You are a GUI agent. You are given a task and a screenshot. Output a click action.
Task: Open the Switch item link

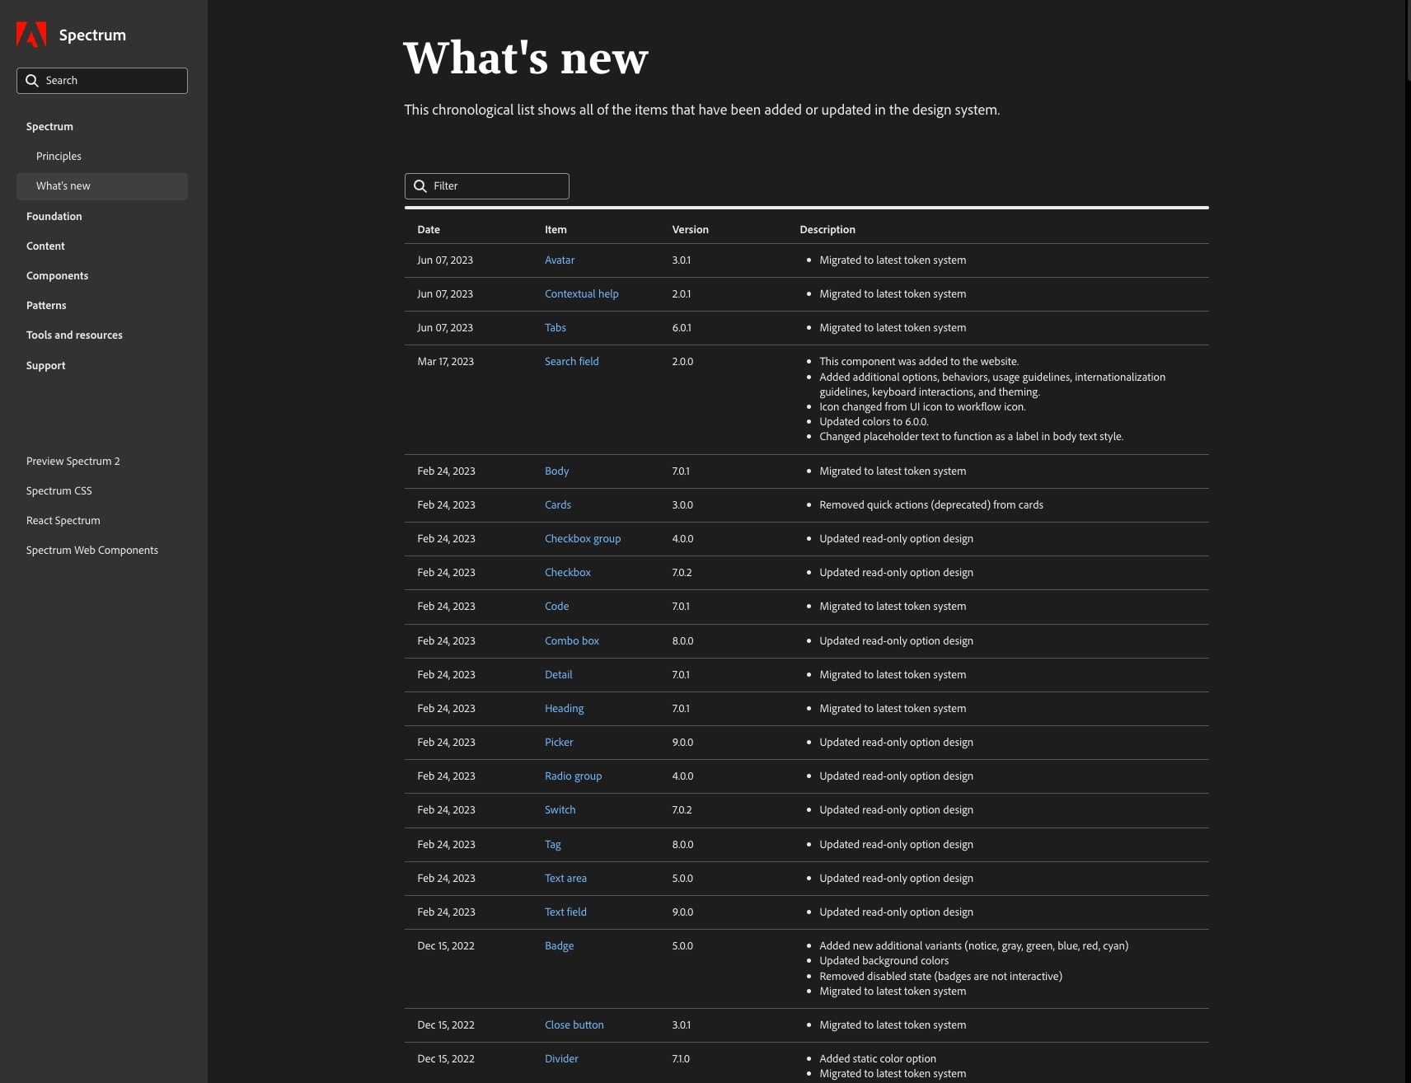560,810
